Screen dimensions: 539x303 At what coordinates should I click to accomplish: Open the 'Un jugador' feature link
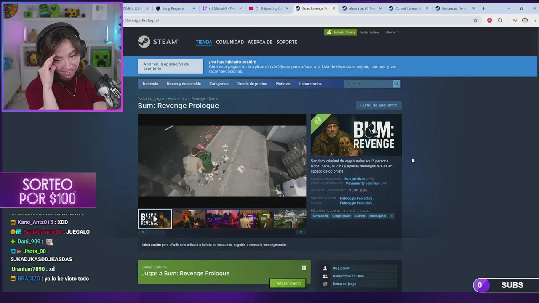(x=341, y=268)
